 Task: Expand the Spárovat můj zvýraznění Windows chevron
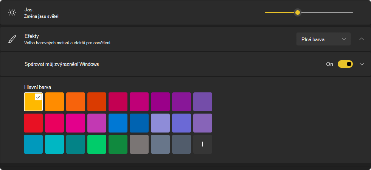(x=362, y=64)
